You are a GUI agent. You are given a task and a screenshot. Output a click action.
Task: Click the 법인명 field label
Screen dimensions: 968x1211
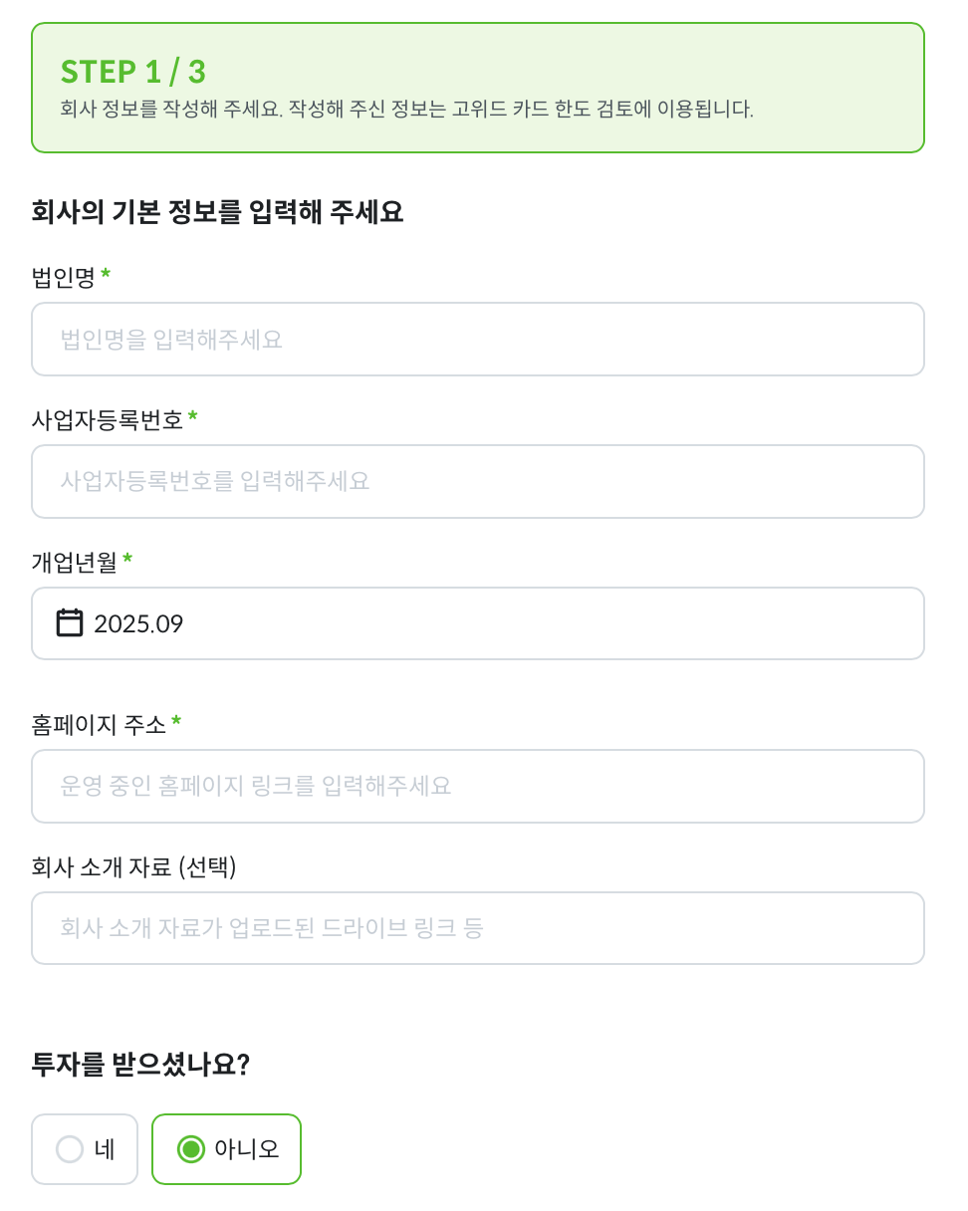(64, 278)
